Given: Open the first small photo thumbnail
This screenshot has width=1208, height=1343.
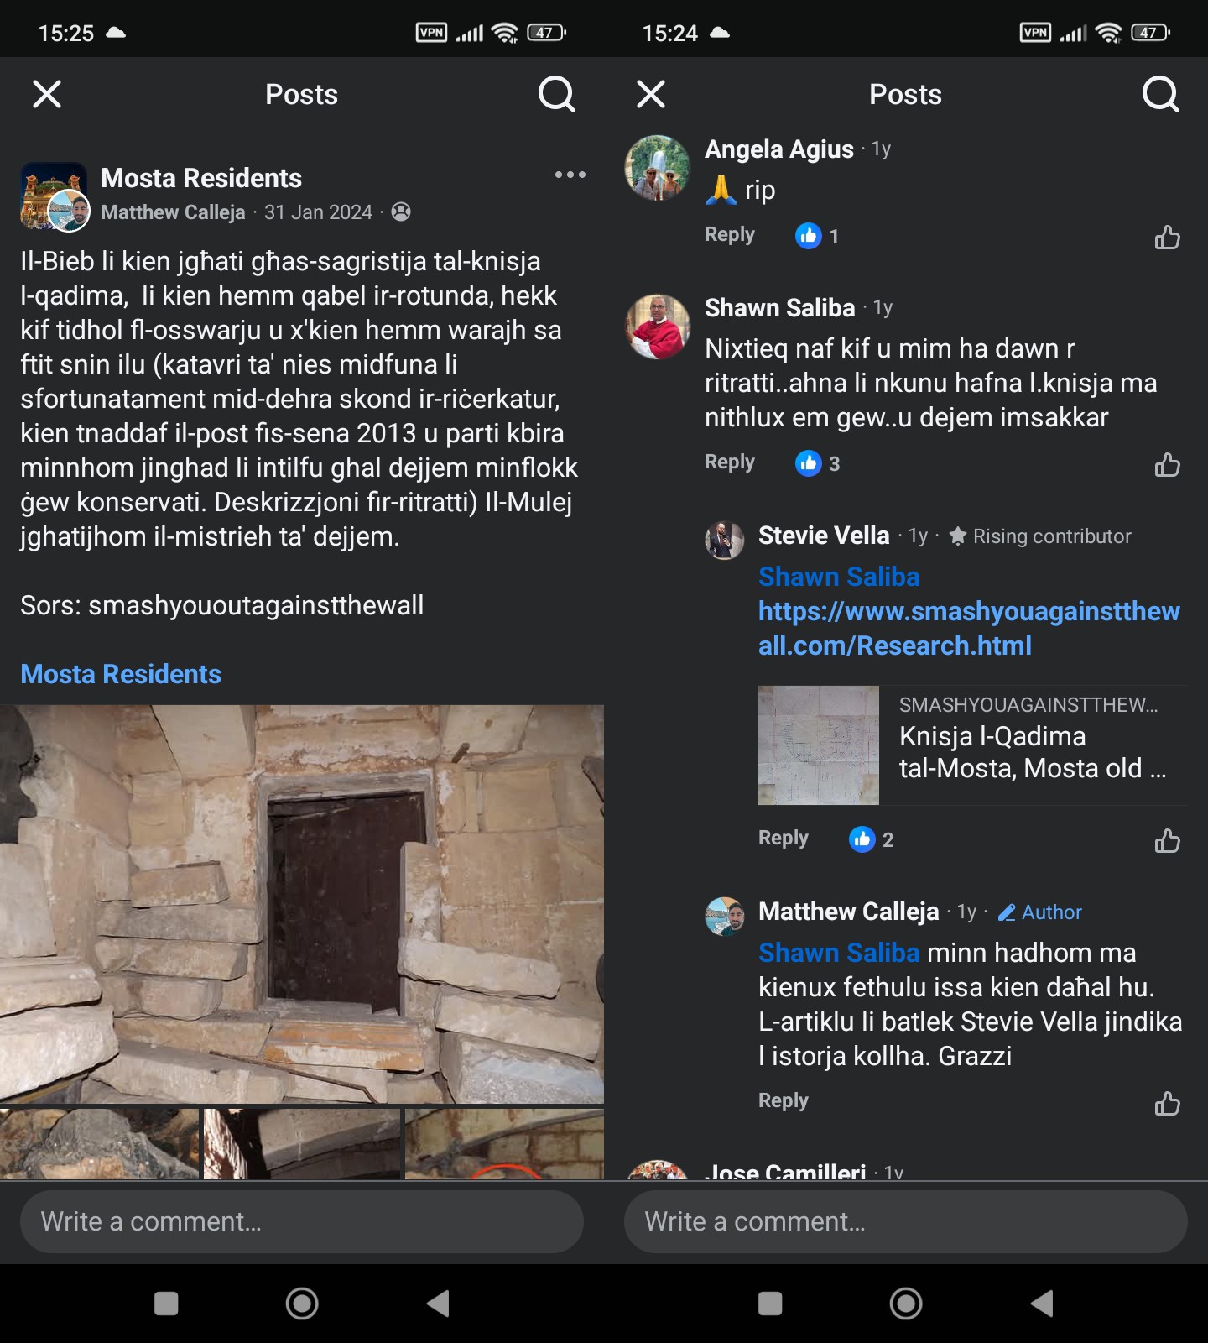Looking at the screenshot, I should coord(99,1144).
